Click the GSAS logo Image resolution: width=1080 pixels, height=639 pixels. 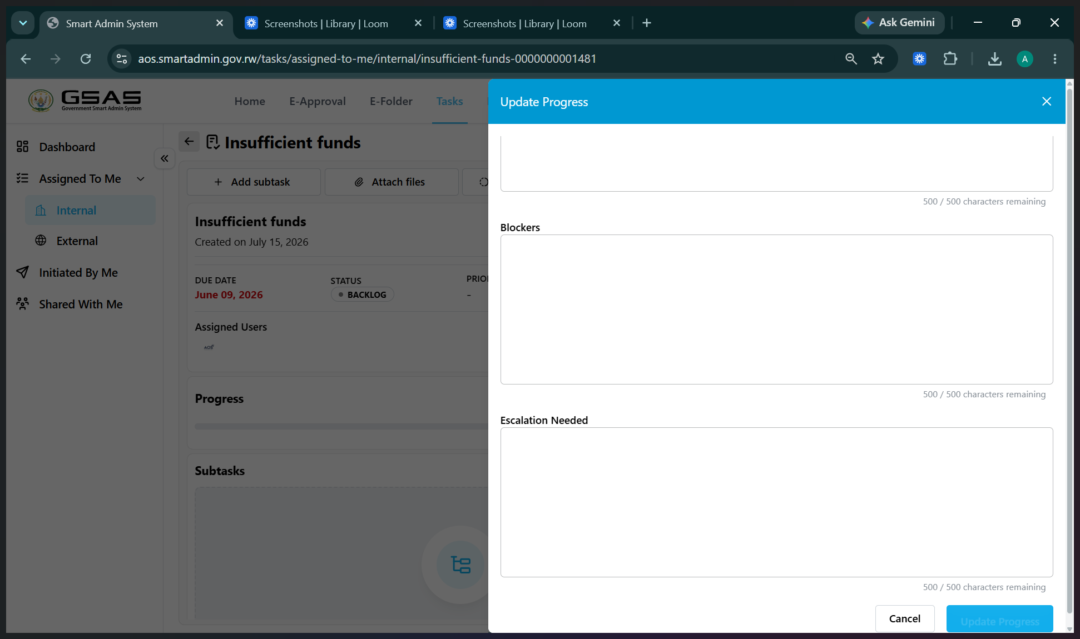click(85, 101)
